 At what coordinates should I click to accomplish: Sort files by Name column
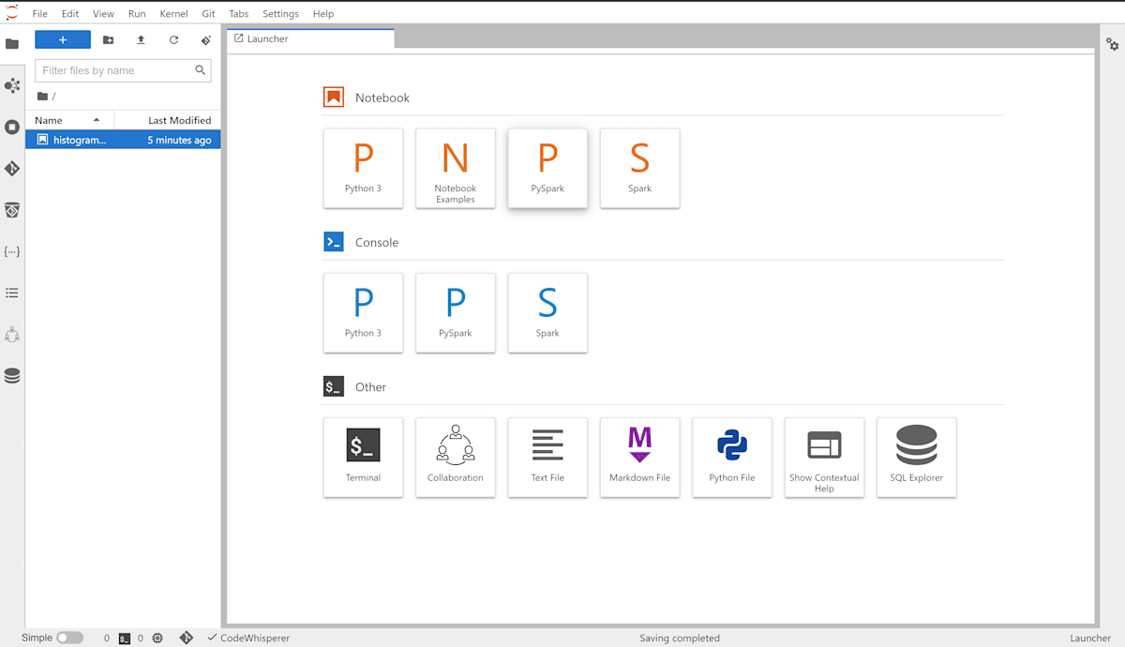[69, 120]
